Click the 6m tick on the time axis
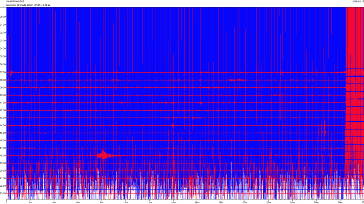Viewport: 364px width, 204px height. tap(78, 202)
